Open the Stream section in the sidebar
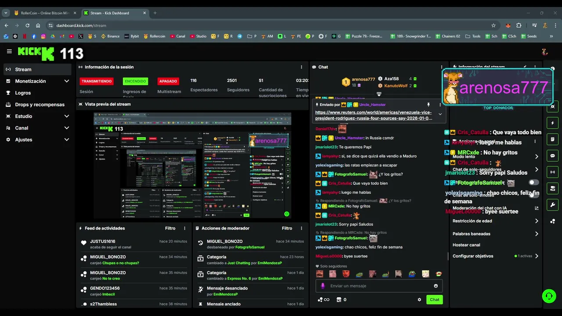The image size is (562, 316). pos(37,69)
